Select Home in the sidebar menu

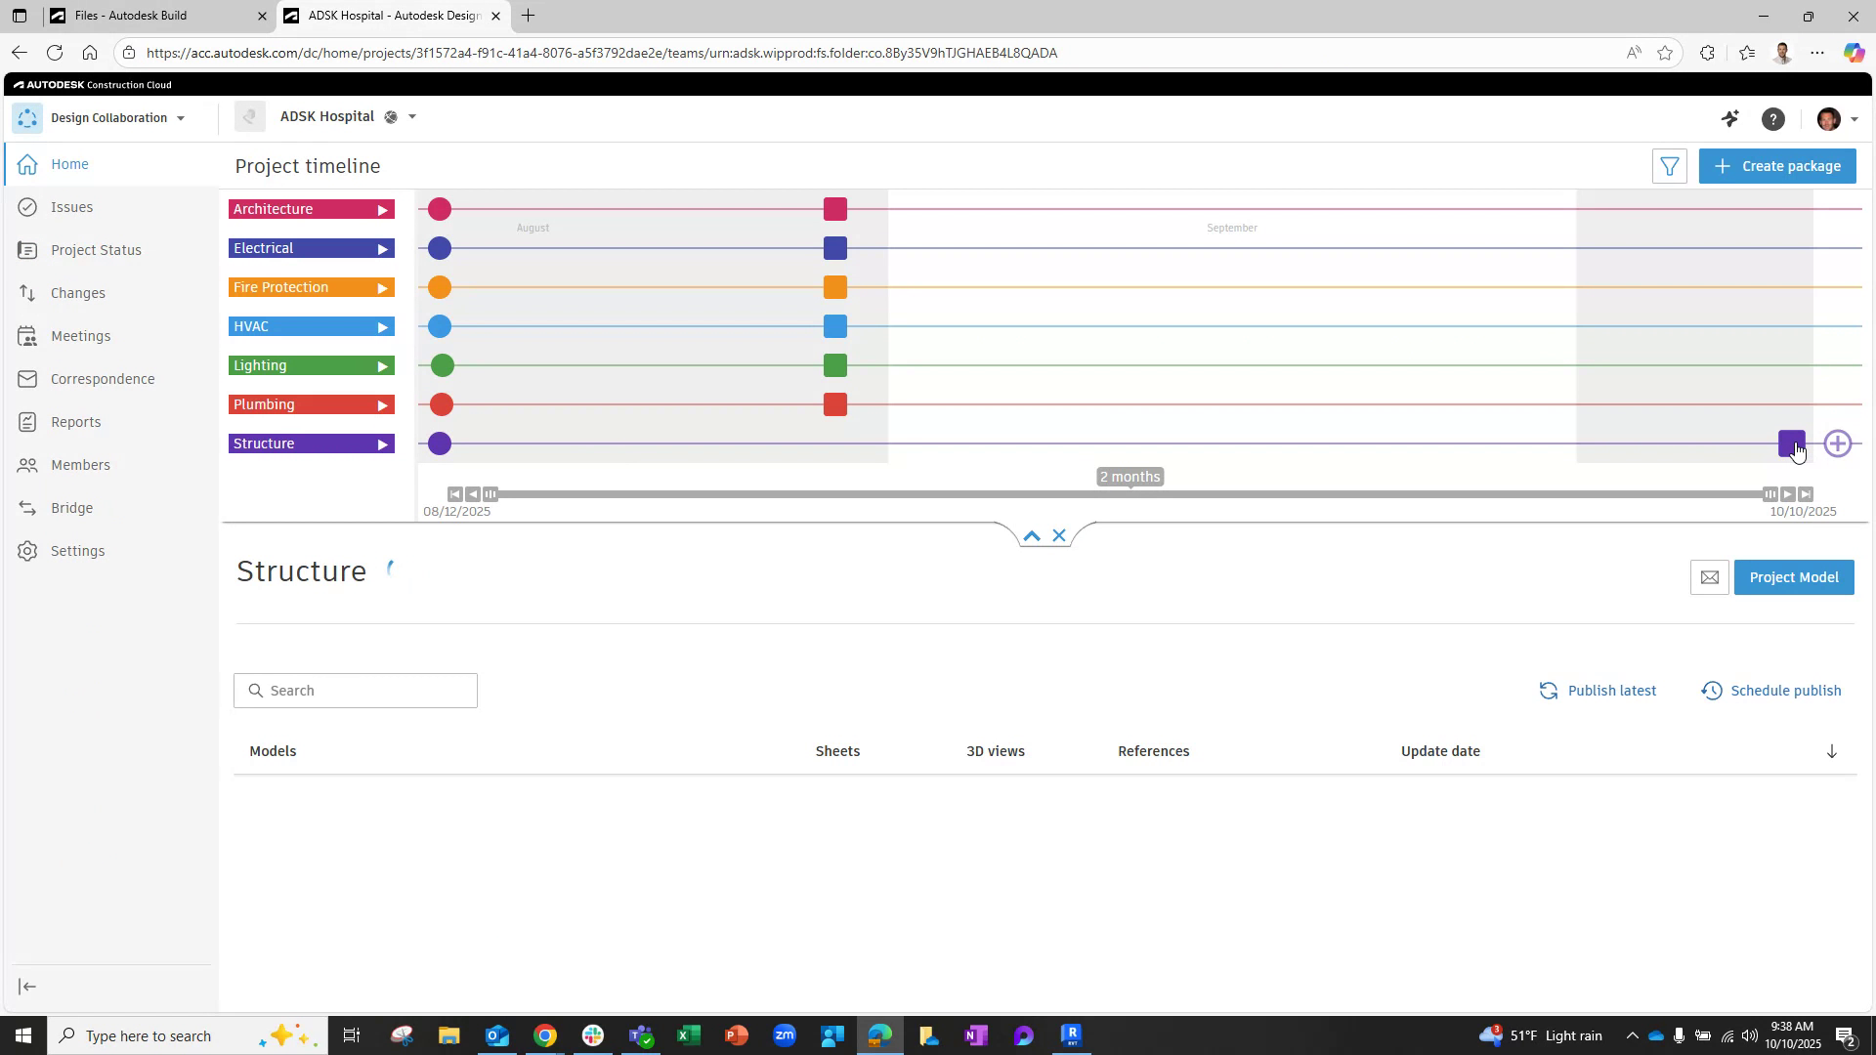(69, 164)
